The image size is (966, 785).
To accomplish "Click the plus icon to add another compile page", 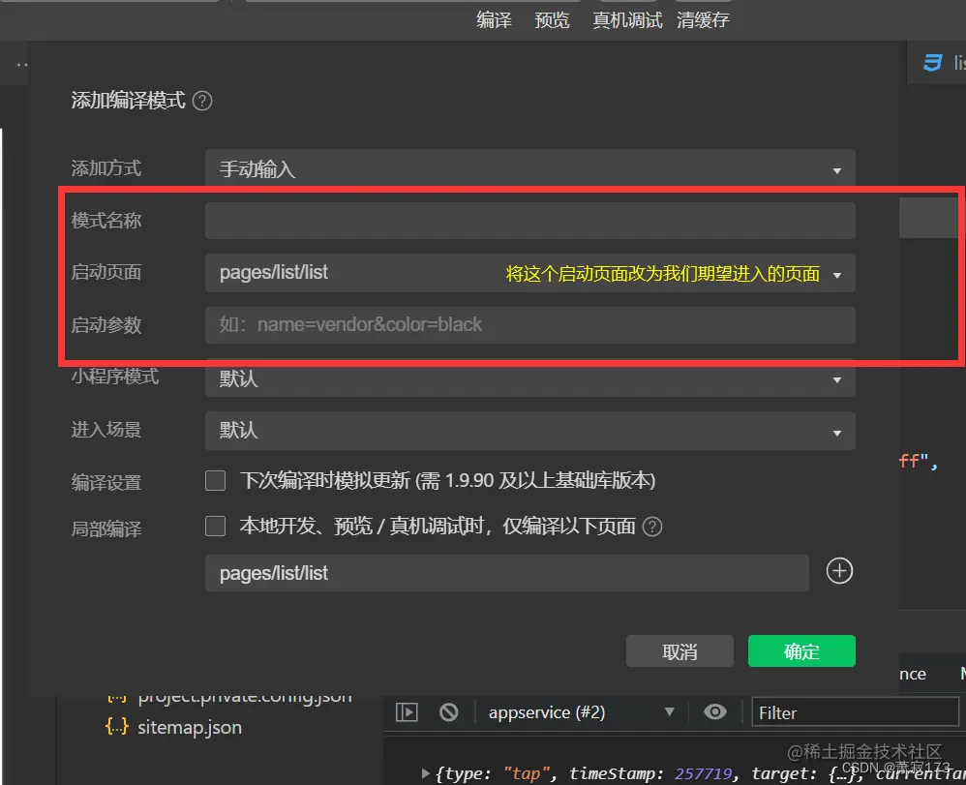I will point(838,571).
